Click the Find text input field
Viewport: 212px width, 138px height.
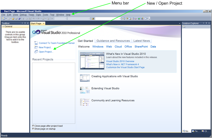point(107,19)
